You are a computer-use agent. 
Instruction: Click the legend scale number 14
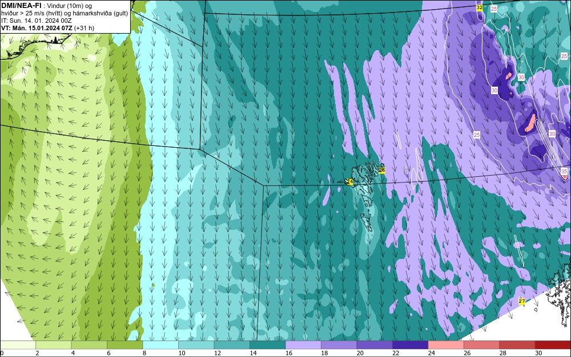coord(253,353)
